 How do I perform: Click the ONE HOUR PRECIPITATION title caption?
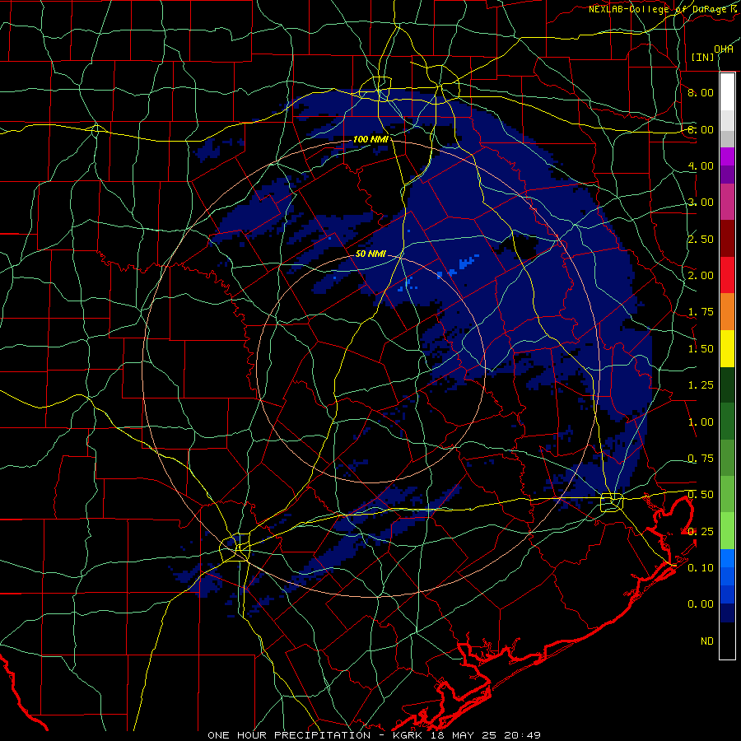(x=289, y=735)
